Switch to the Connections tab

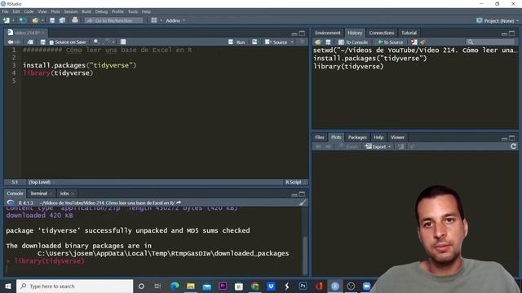click(382, 33)
